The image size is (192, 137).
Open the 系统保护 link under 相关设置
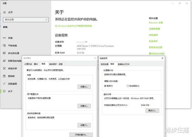pos(153,41)
